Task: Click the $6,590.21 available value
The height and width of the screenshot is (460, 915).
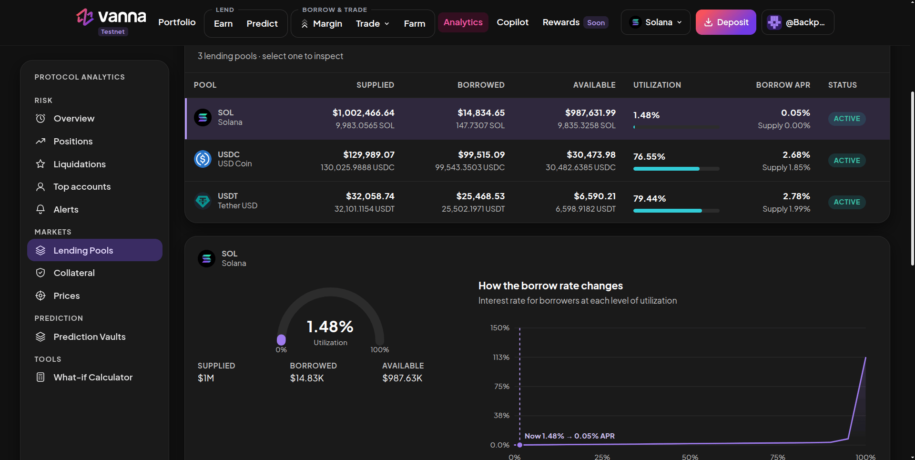Action: 595,196
